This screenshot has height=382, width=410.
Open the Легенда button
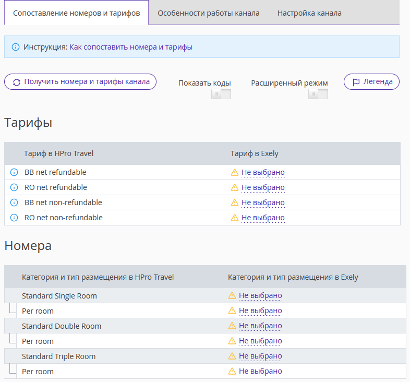tap(371, 81)
